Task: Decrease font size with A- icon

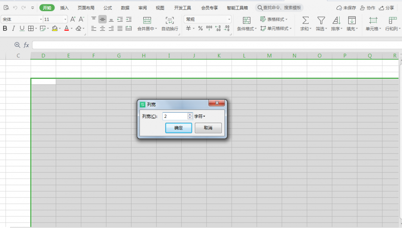Action: pyautogui.click(x=81, y=19)
